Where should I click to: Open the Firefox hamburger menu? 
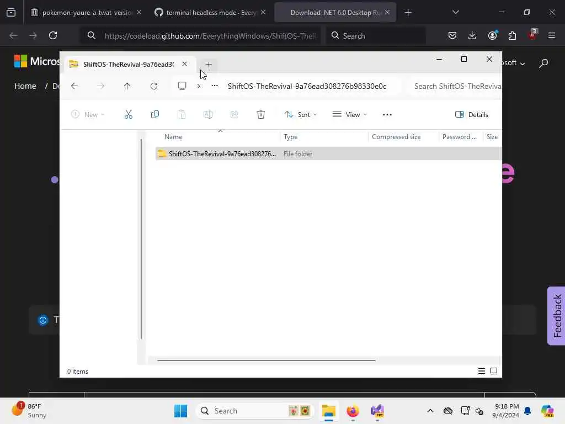pyautogui.click(x=552, y=35)
